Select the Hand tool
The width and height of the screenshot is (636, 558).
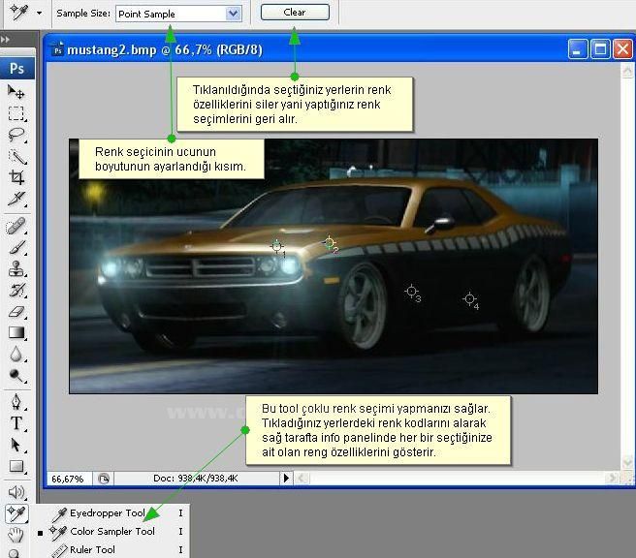tap(16, 535)
